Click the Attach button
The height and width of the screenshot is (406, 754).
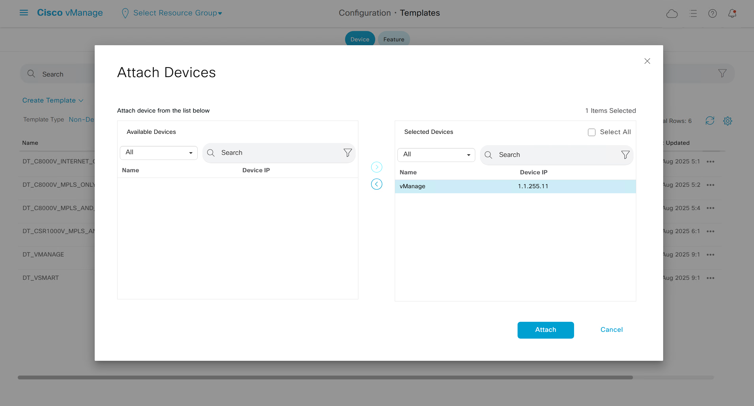[x=545, y=330]
